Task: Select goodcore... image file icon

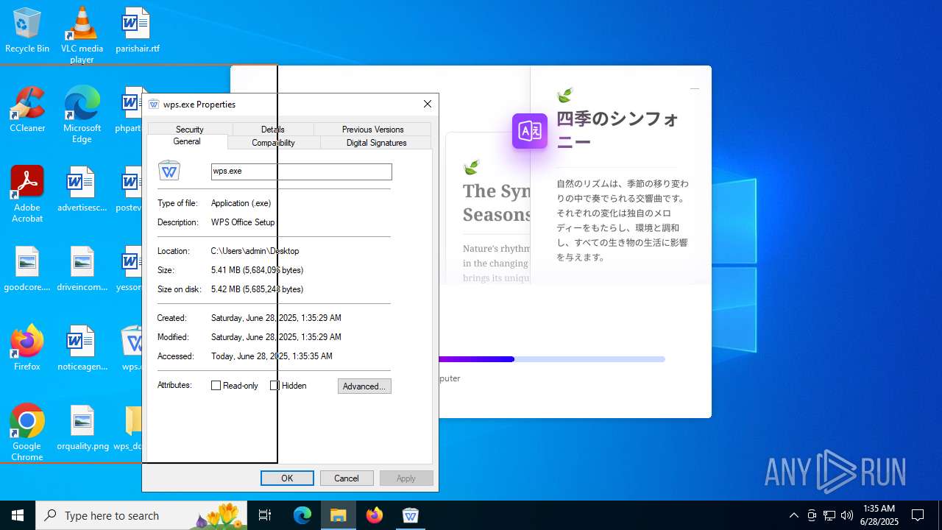Action: pyautogui.click(x=27, y=269)
